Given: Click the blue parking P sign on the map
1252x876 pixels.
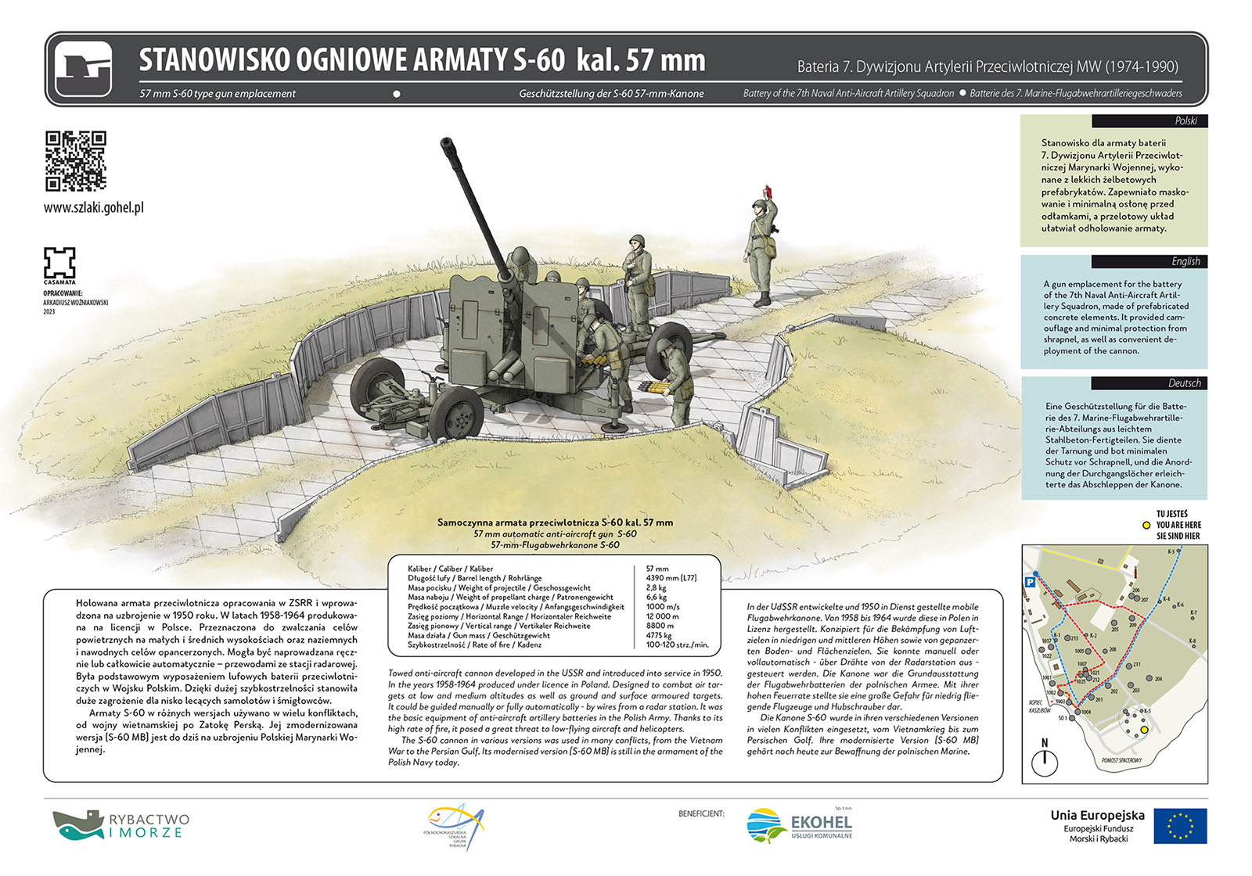Looking at the screenshot, I should [x=1031, y=582].
